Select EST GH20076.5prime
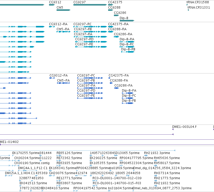This screenshot has width=214, height=192. tap(62, 173)
